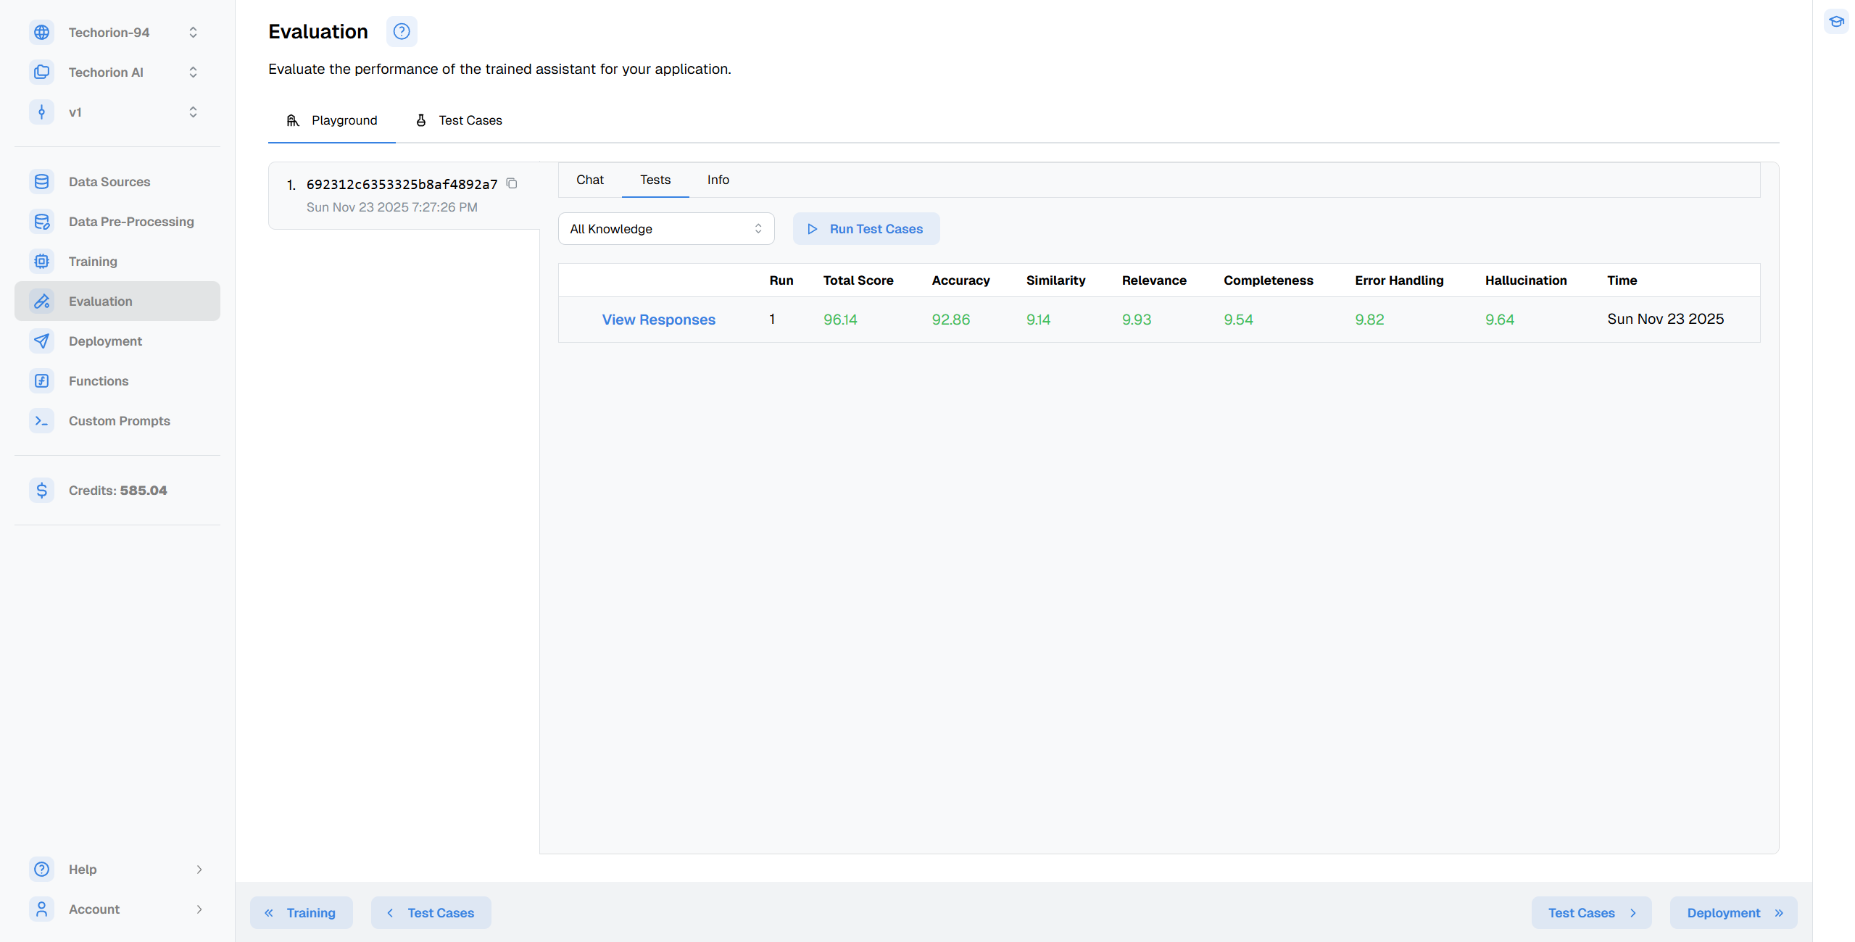Click the Credits dollar icon
1855x942 pixels.
(41, 490)
